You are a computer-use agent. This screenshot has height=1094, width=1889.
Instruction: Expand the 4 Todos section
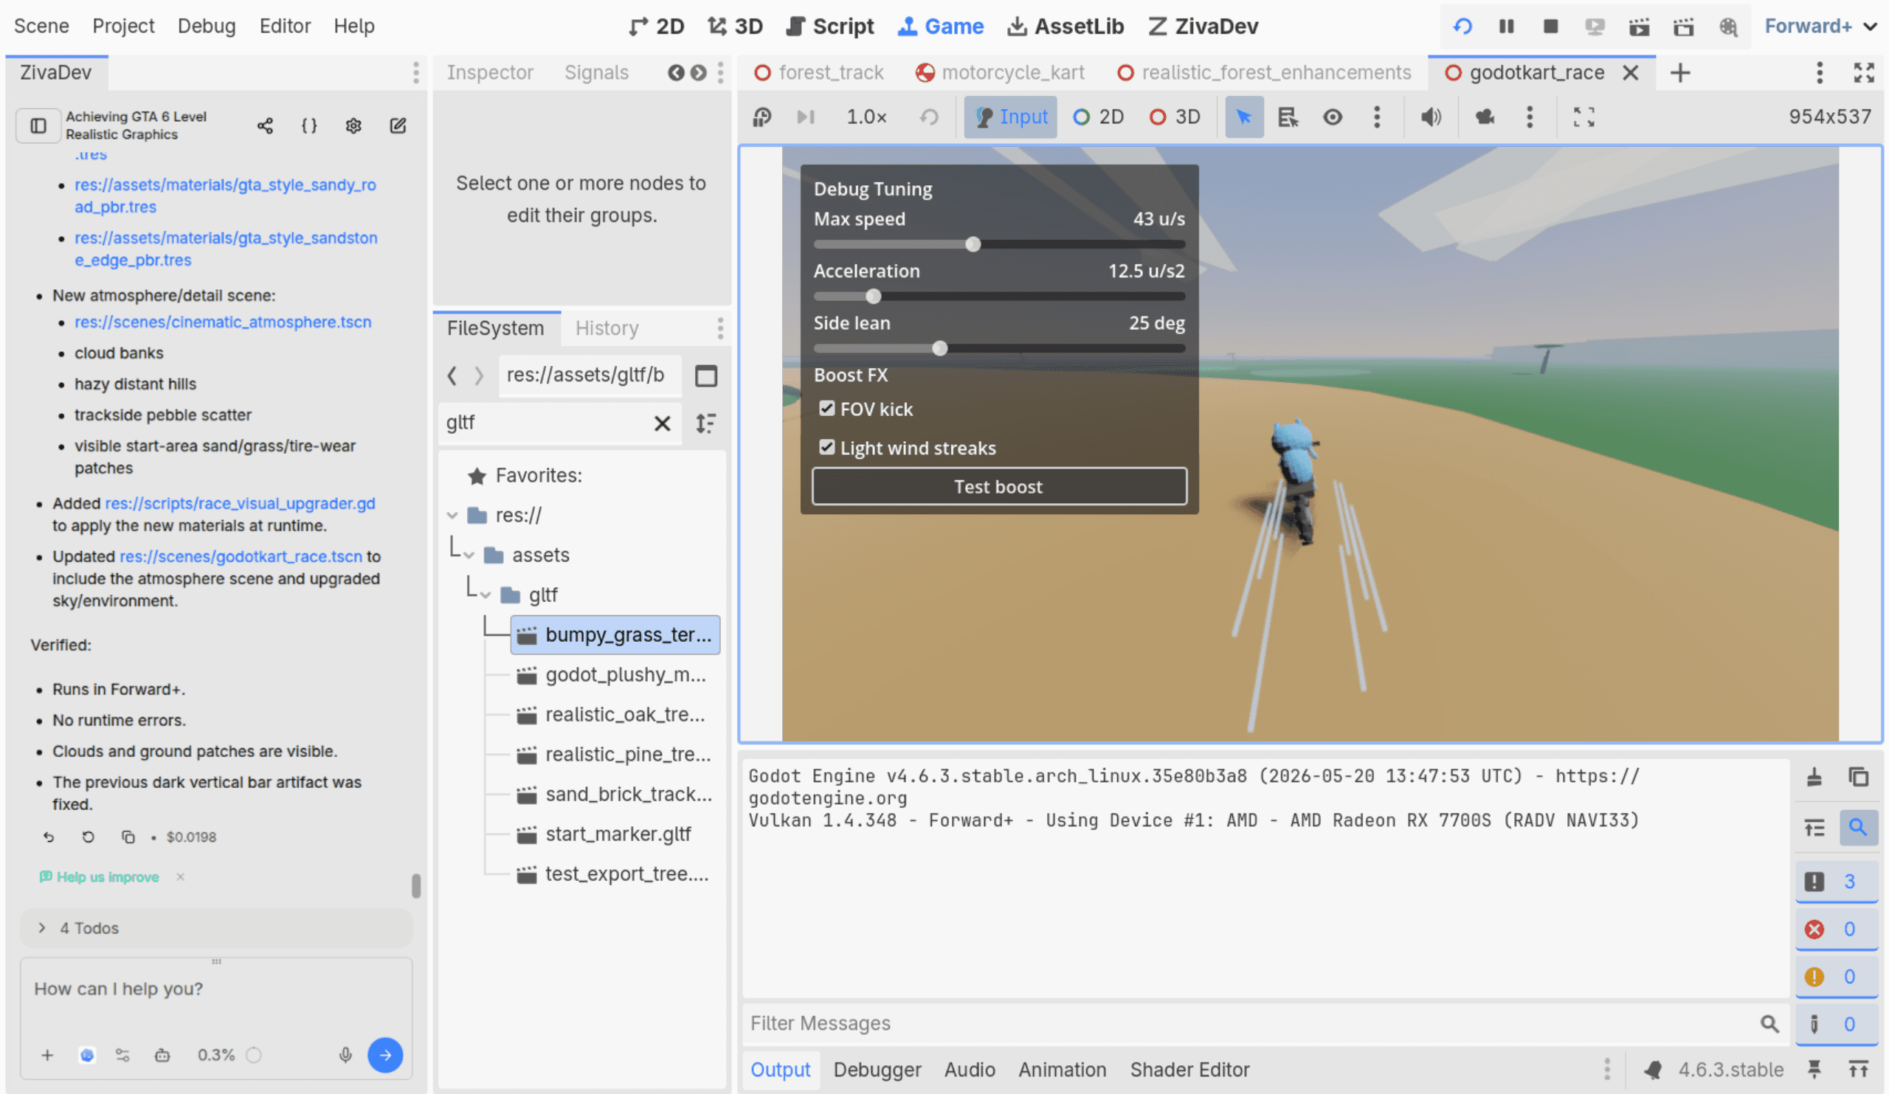click(217, 928)
